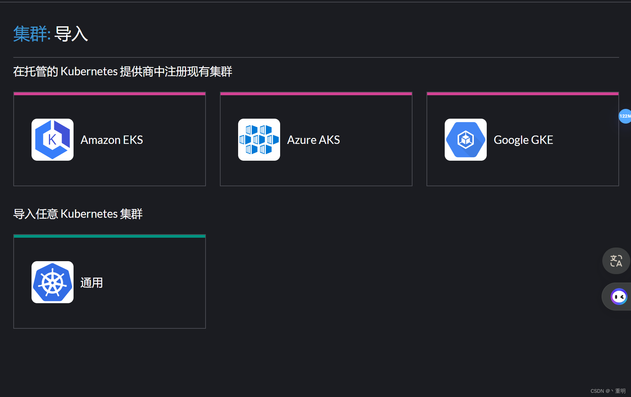Select the Google GKE label
This screenshot has height=397, width=631.
pos(523,140)
